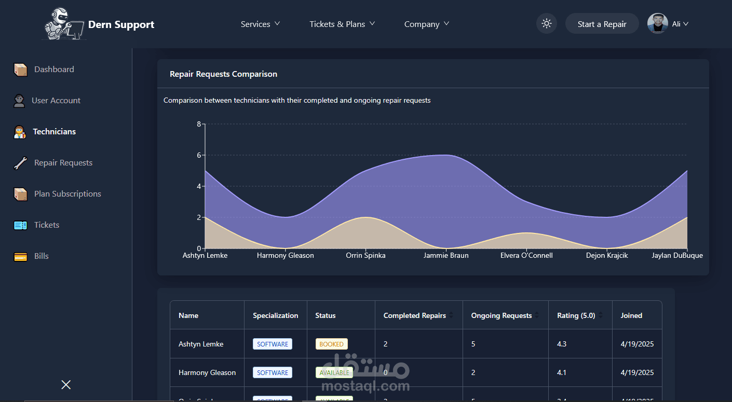Open the Tickets ticket icon
The image size is (732, 402).
(x=20, y=225)
